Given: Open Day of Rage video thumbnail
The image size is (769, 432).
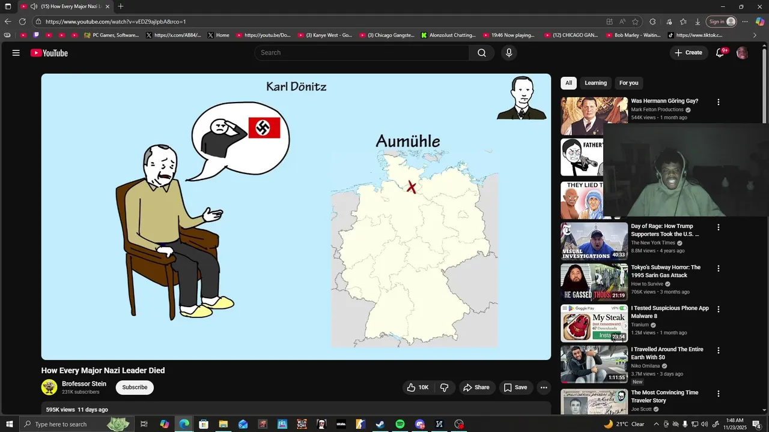Looking at the screenshot, I should pyautogui.click(x=594, y=241).
